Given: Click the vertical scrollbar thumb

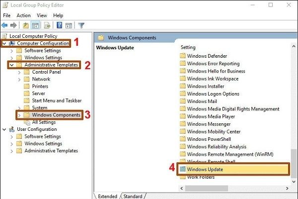Looking at the screenshot, I should (294, 164).
